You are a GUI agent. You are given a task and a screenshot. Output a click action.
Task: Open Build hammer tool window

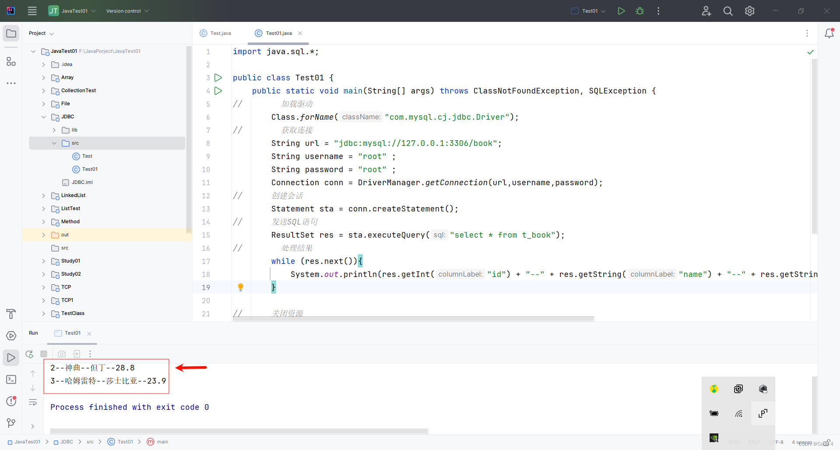coord(11,314)
